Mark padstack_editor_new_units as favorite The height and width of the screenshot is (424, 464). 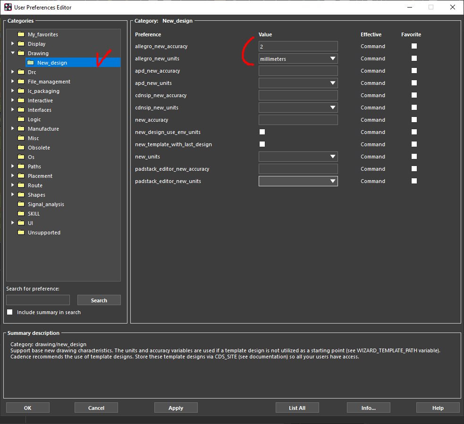pyautogui.click(x=414, y=181)
